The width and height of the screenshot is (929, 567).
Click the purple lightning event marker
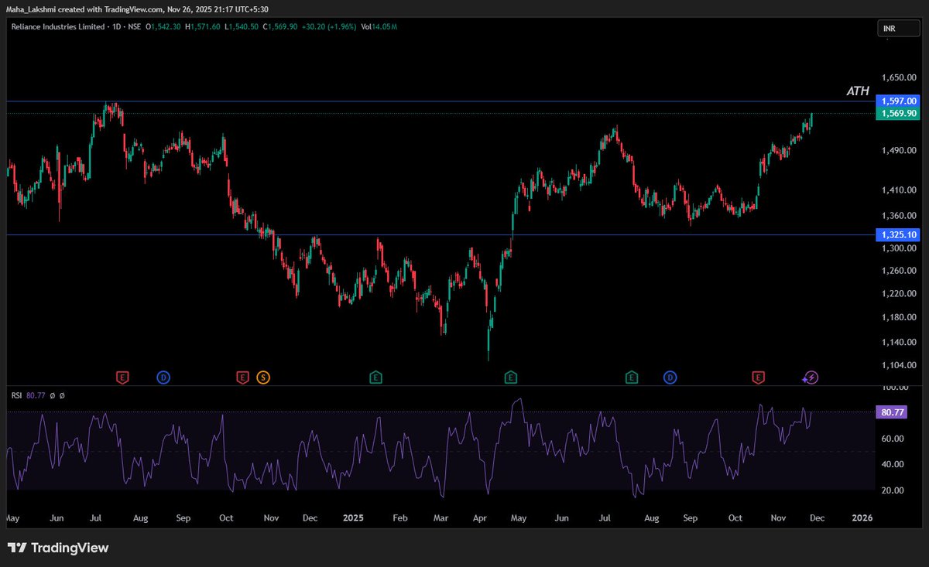pos(811,377)
